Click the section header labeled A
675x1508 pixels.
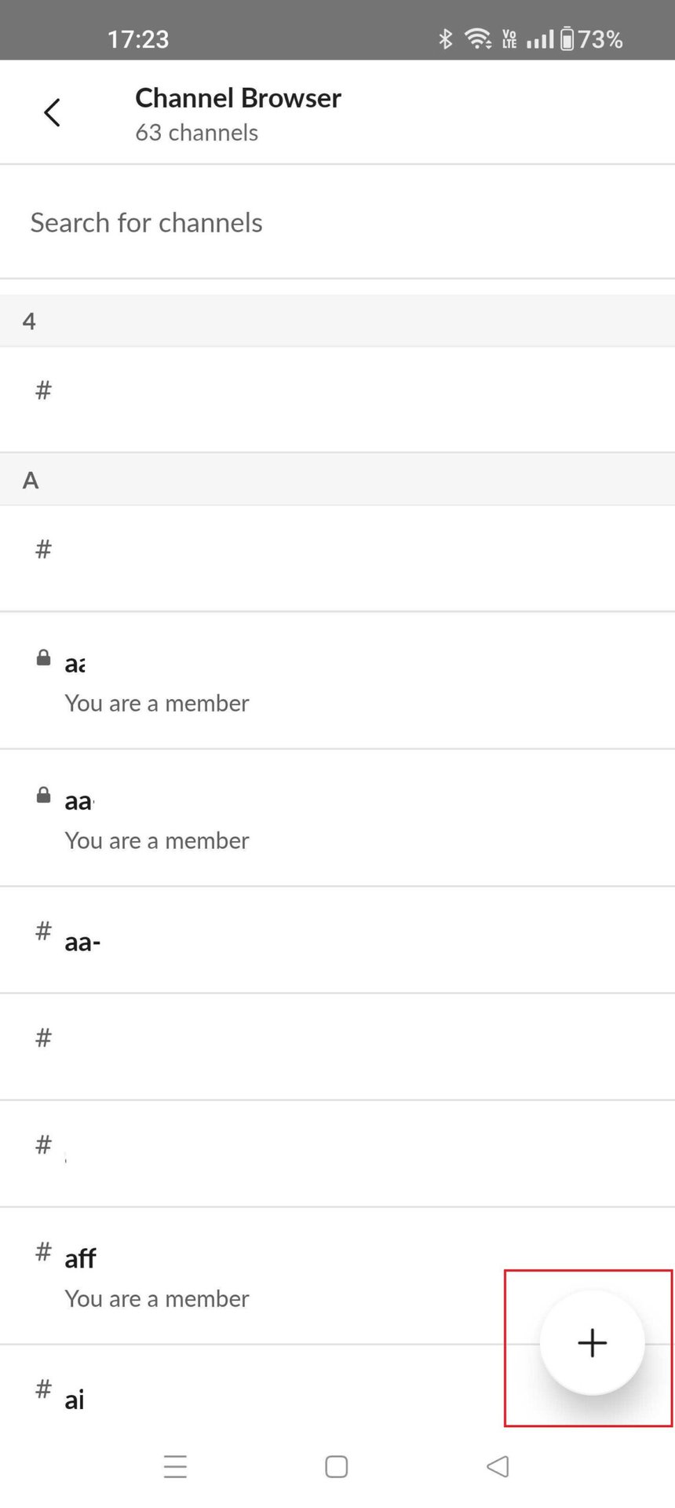click(31, 480)
